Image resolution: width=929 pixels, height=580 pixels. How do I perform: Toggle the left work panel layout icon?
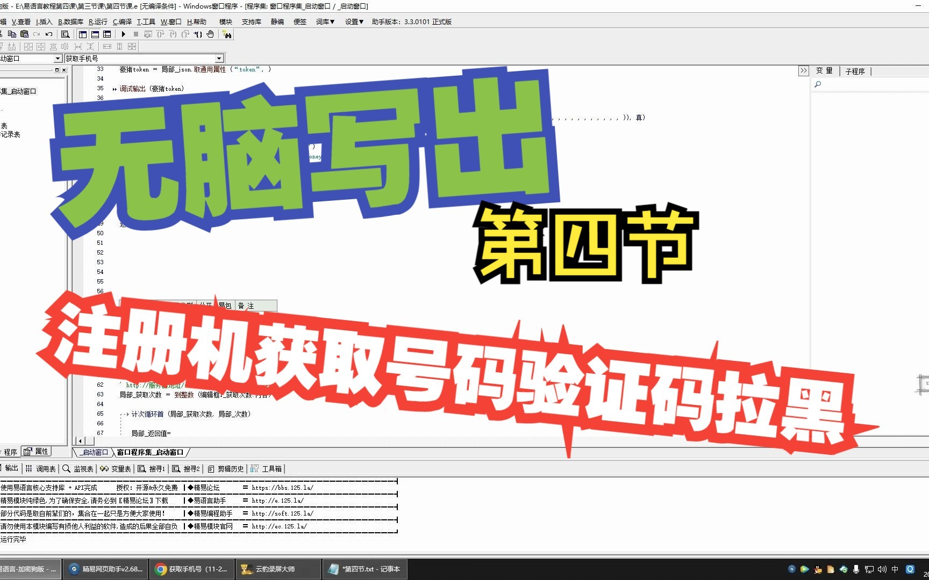(82, 34)
